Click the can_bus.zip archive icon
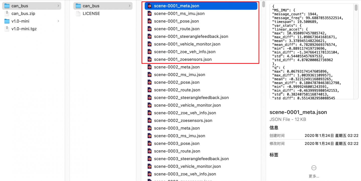Viewport: 361px width, 181px height. pos(7,14)
